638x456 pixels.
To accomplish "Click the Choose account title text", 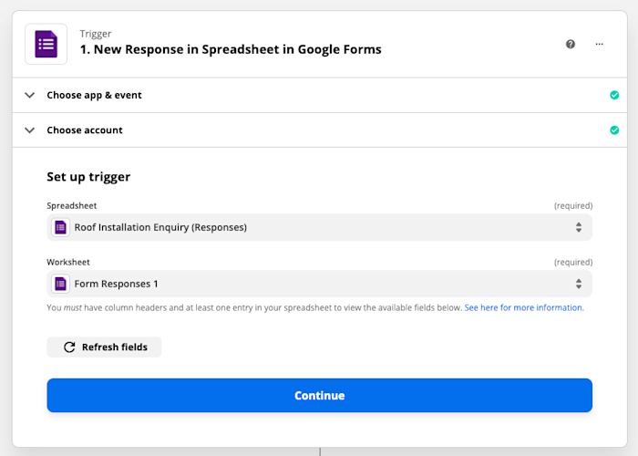I will click(85, 130).
